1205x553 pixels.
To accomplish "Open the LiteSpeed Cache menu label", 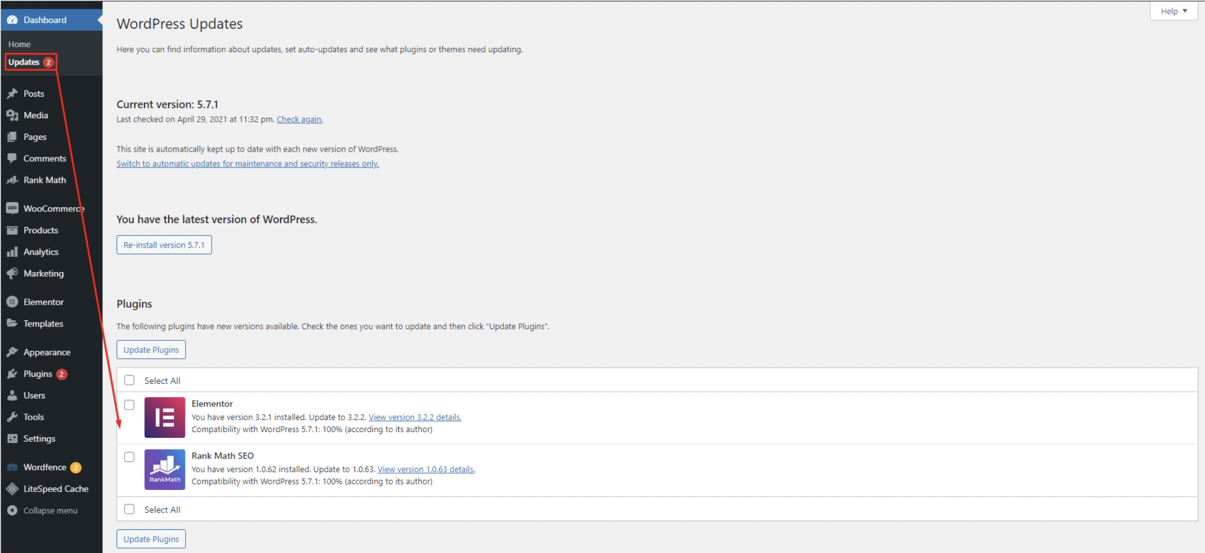I will point(56,489).
